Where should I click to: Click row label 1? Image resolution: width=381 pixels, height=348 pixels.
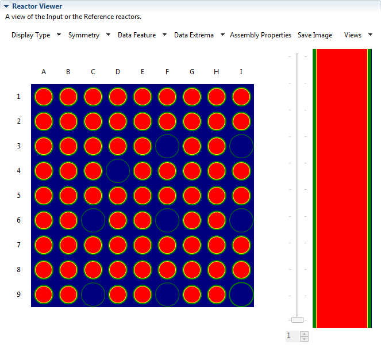[18, 97]
